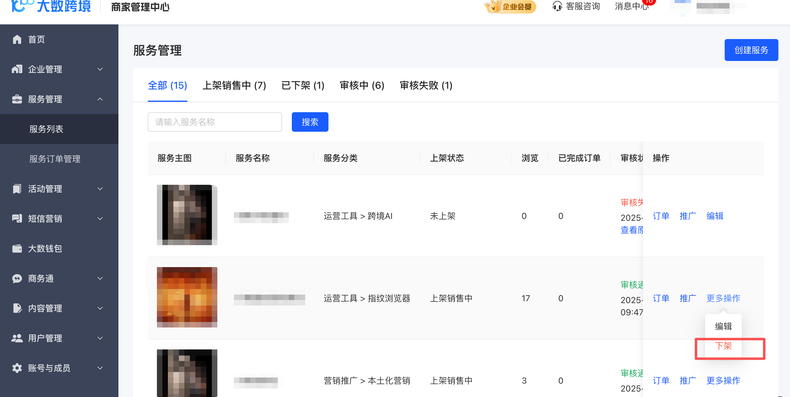Viewport: 790px width, 397px height.
Task: Expand the 用户管理 chevron
Action: tap(100, 338)
